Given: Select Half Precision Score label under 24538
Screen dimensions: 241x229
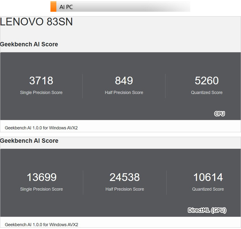Looking at the screenshot, I should click(125, 189).
